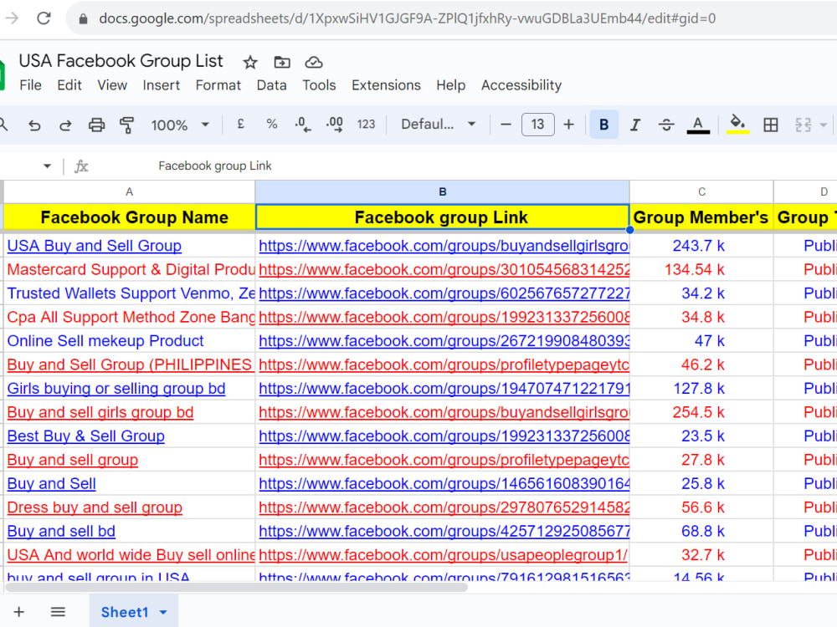Select the Online Sell mekeup Product cell

click(x=129, y=341)
